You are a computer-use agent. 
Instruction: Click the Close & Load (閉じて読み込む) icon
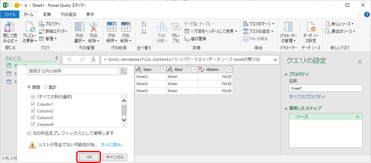[10, 27]
